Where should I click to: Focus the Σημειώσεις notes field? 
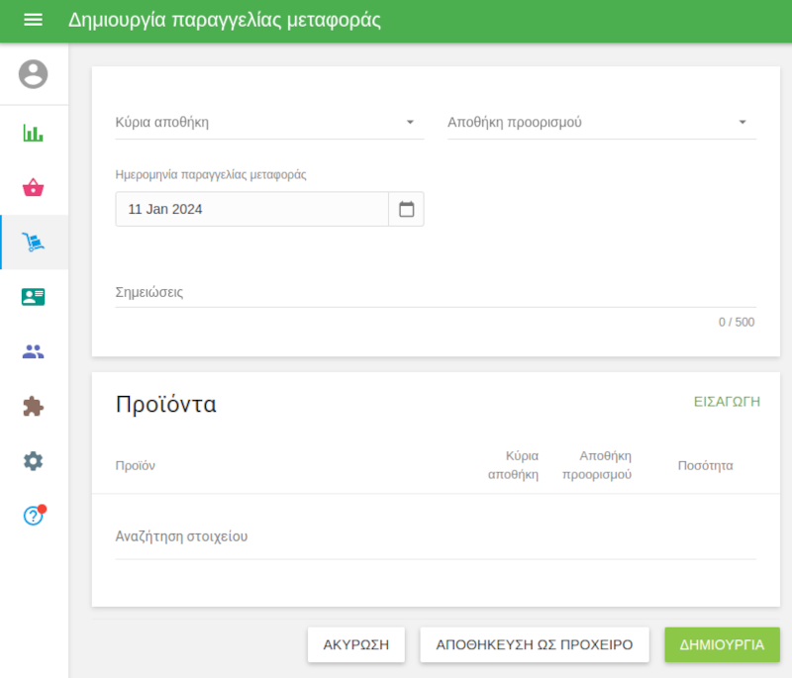[x=436, y=293]
